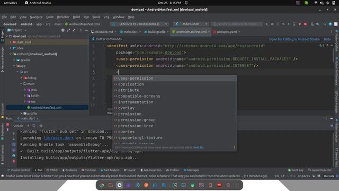Image resolution: width=339 pixels, height=191 pixels.
Task: Click the expand all icon in Project panel
Action: [68, 30]
